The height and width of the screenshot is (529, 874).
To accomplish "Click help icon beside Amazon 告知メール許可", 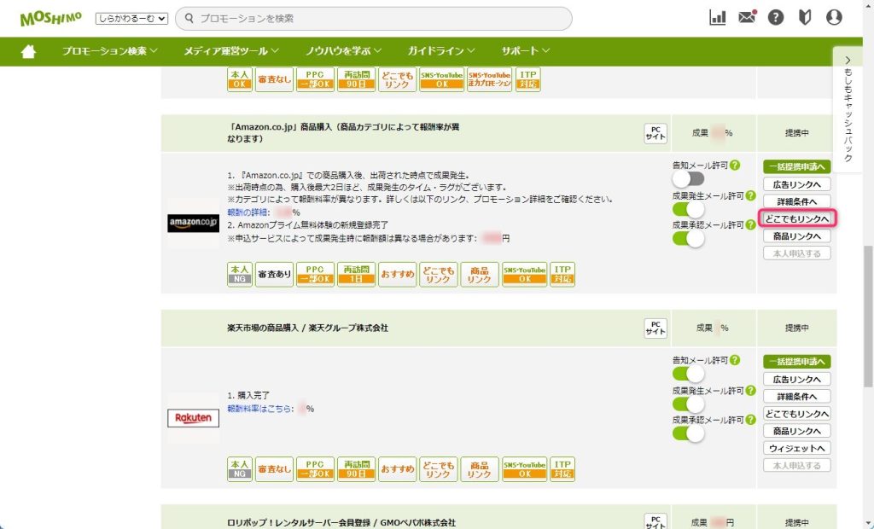I will (735, 166).
